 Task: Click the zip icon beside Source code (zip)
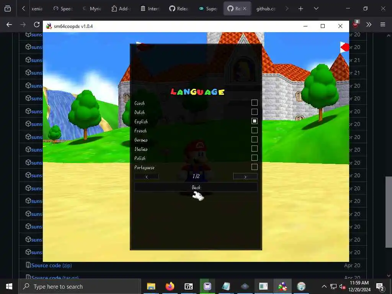(28, 265)
